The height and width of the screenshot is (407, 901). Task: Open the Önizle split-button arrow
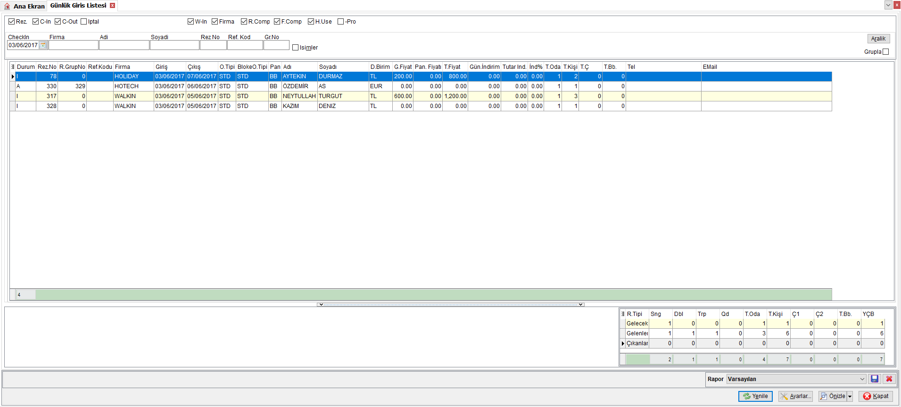click(x=850, y=397)
